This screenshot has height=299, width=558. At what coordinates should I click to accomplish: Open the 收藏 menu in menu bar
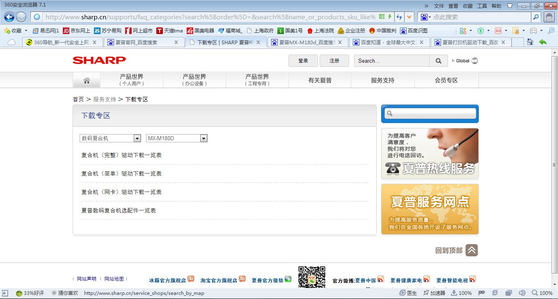tap(468, 6)
